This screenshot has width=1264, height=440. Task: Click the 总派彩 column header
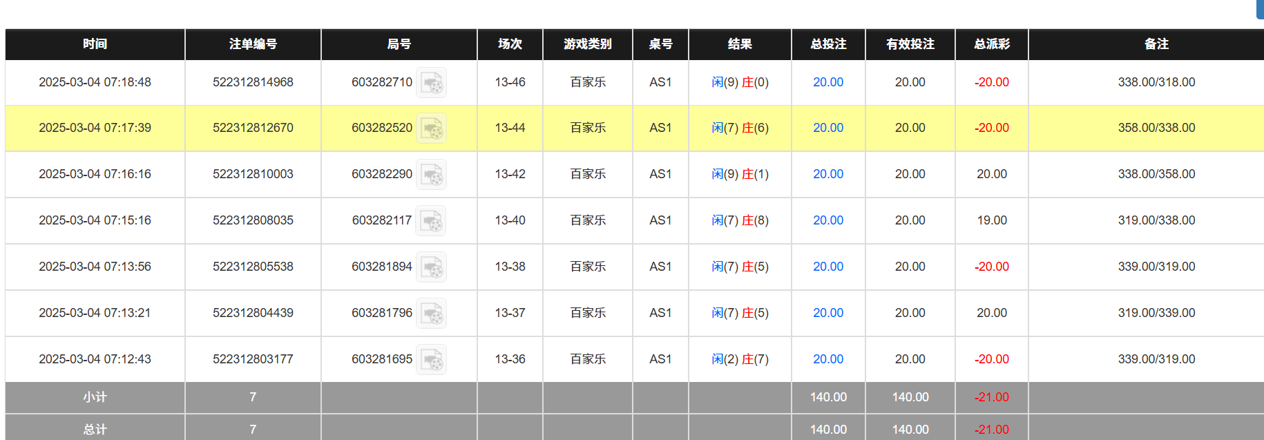click(991, 44)
